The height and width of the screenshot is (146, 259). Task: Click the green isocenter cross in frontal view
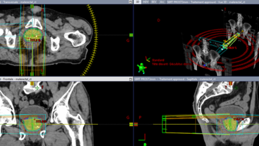(x=37, y=88)
